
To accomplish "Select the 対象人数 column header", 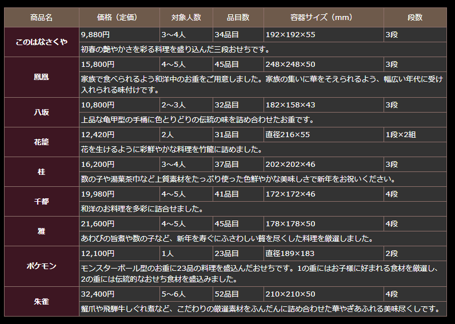I will pos(186,18).
